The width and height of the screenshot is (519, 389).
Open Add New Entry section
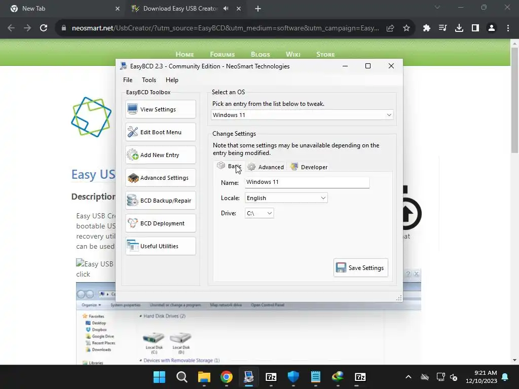coord(161,155)
